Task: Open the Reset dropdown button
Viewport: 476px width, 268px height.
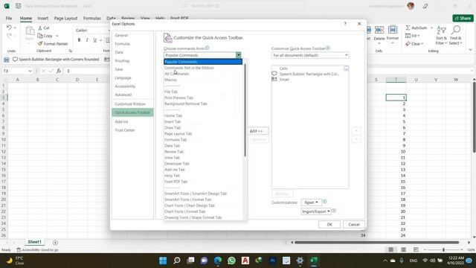Action: (311, 202)
